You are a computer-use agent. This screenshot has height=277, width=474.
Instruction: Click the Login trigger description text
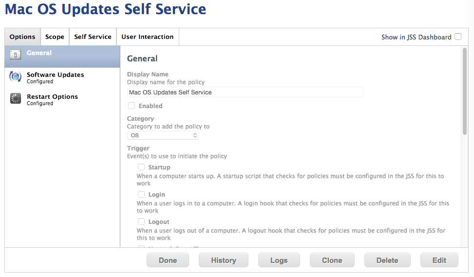tap(293, 207)
